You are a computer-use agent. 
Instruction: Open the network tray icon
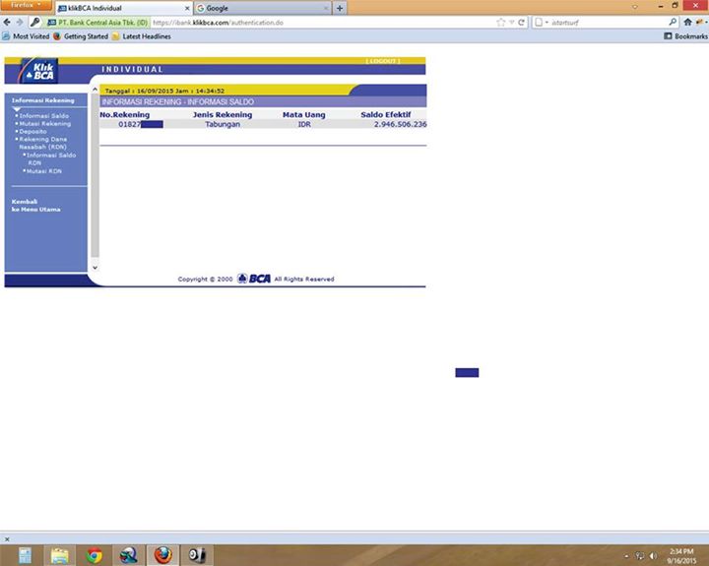click(639, 556)
